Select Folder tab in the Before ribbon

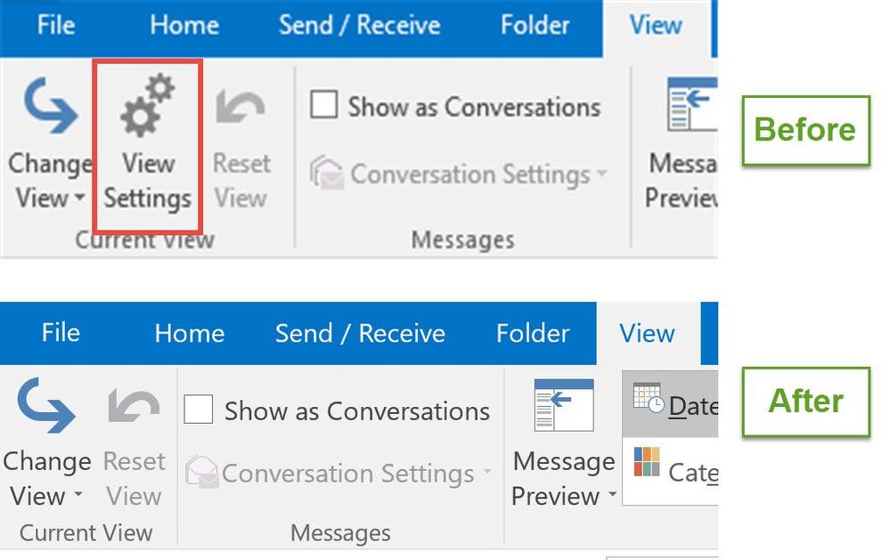(535, 25)
